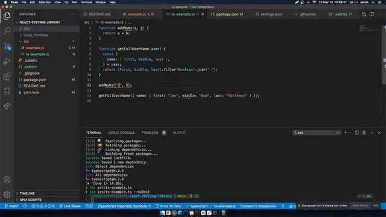The height and width of the screenshot is (217, 386).
Task: Open ts-example.ts in file tree
Action: [47, 54]
